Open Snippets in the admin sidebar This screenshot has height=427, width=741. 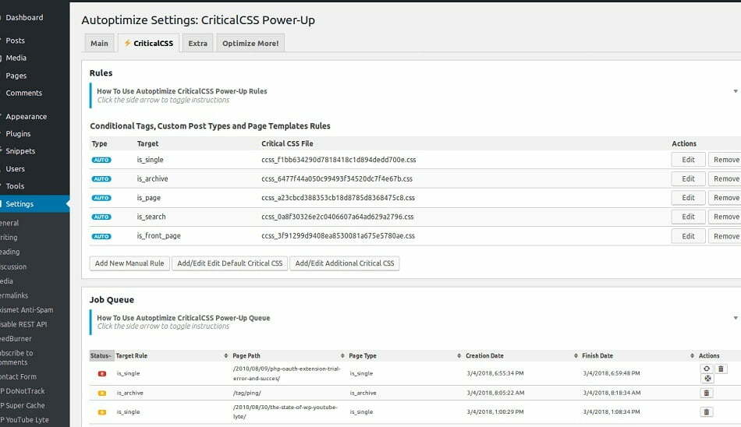coord(20,151)
